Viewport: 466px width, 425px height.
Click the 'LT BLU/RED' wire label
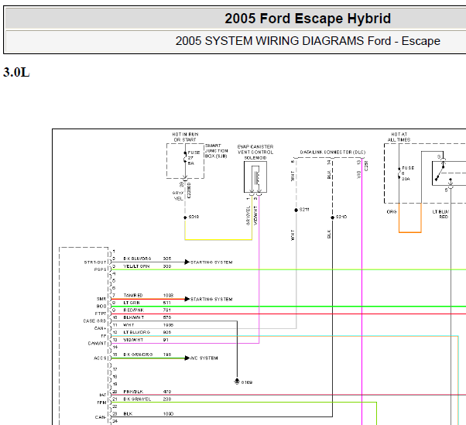(x=440, y=214)
